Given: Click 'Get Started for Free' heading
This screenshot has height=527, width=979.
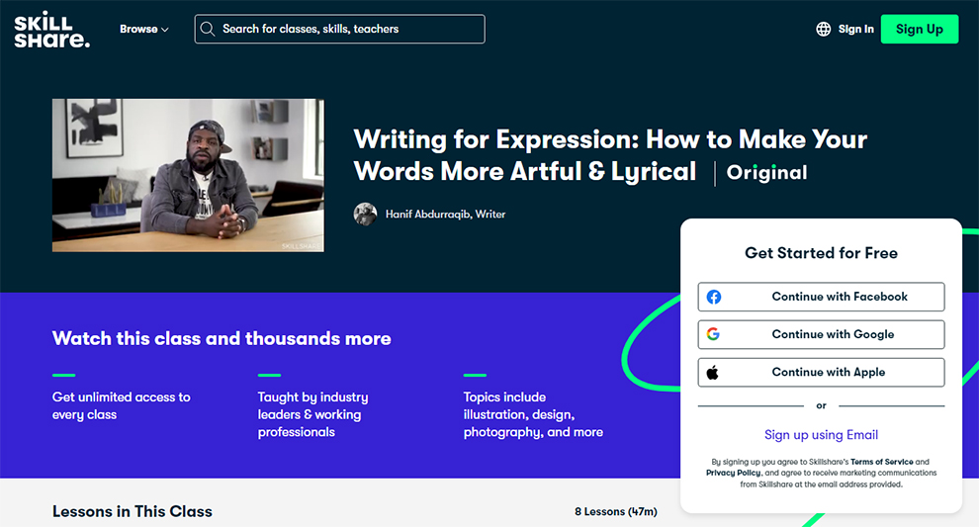Looking at the screenshot, I should tap(821, 253).
